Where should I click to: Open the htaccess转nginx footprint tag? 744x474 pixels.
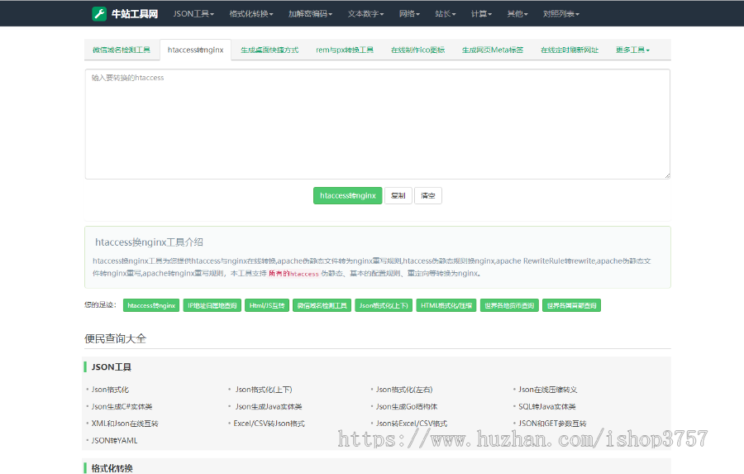pos(151,305)
